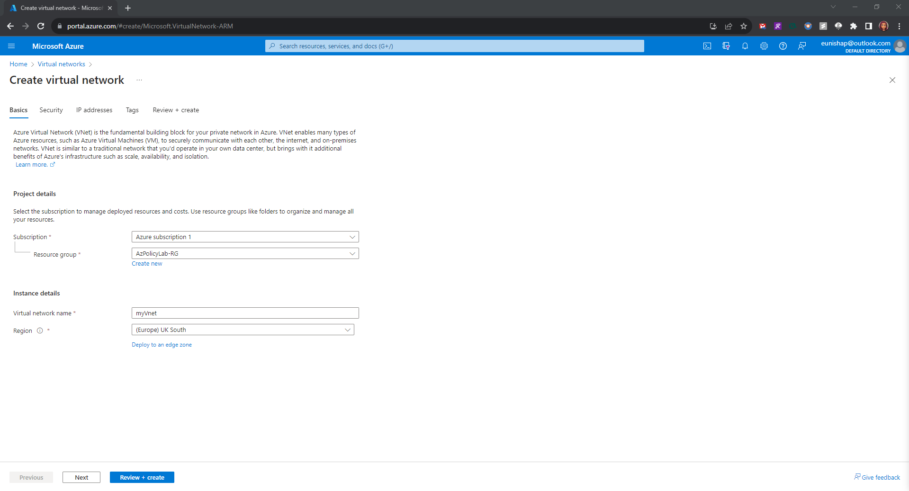This screenshot has width=909, height=491.
Task: Open the Help question mark menu
Action: coord(783,46)
